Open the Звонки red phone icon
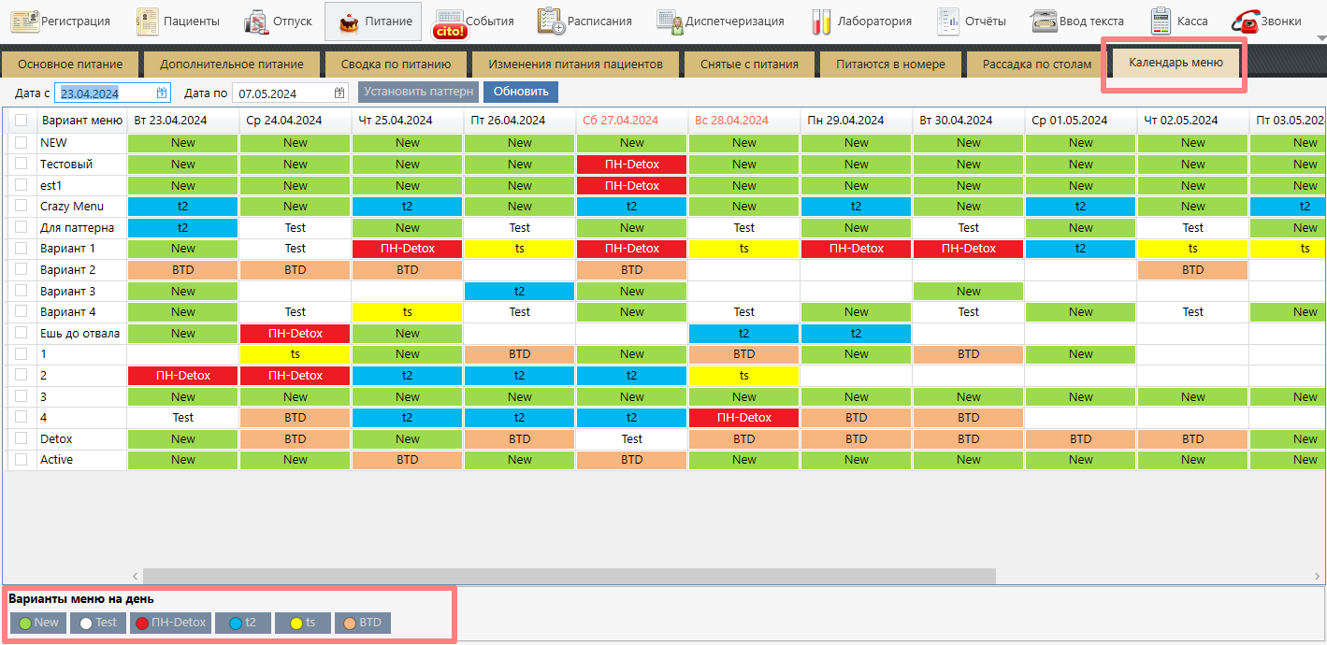This screenshot has height=645, width=1327. 1246,21
